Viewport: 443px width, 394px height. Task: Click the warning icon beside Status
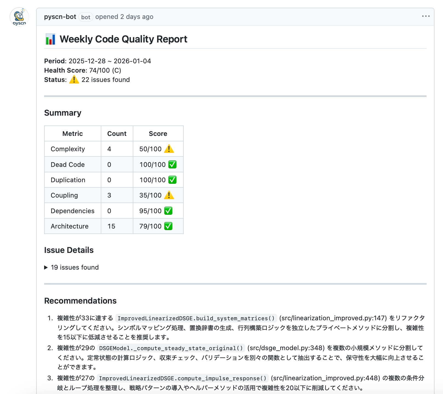74,80
